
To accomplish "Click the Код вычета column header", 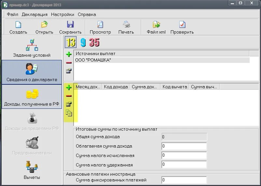I will pos(175,87).
